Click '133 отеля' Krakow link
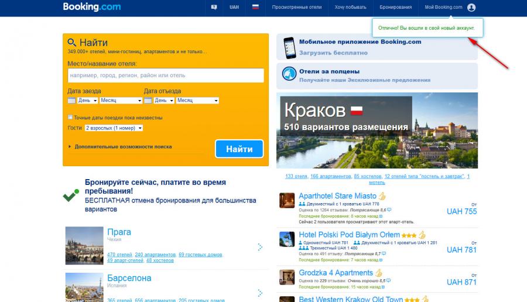This screenshot has width=527, height=302. click(296, 176)
